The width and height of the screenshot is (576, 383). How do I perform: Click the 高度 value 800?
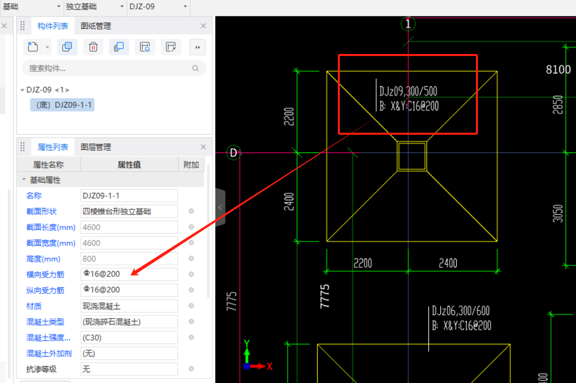(x=129, y=259)
